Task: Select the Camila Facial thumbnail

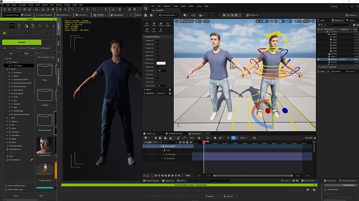Action: [45, 145]
